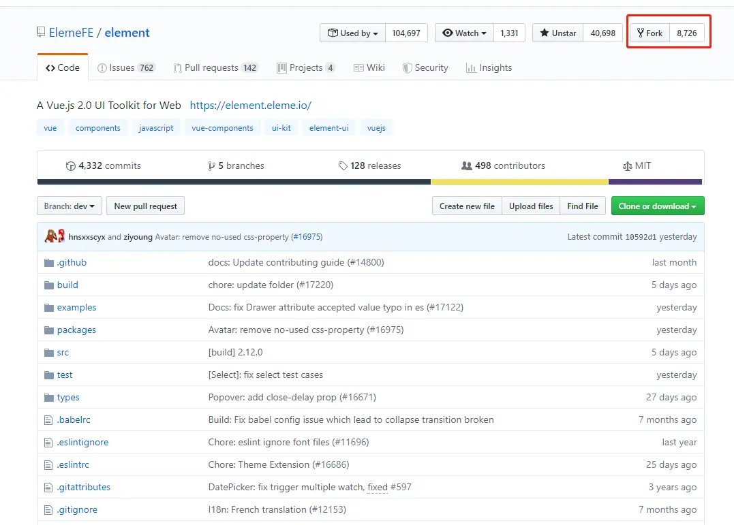The width and height of the screenshot is (734, 525).
Task: Open the Branch: dev selector
Action: click(x=70, y=206)
